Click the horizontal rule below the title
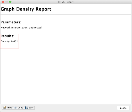The height and width of the screenshot is (112, 132). pyautogui.click(x=66, y=14)
